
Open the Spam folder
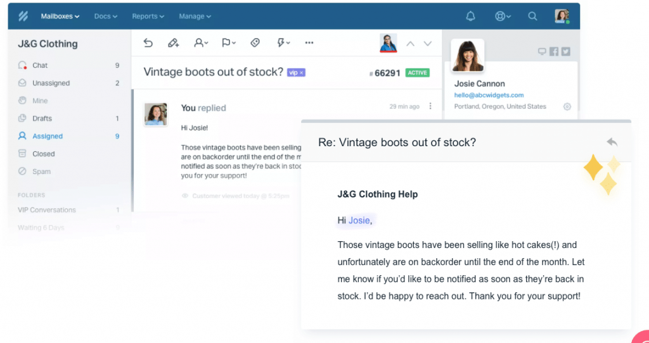(68, 171)
